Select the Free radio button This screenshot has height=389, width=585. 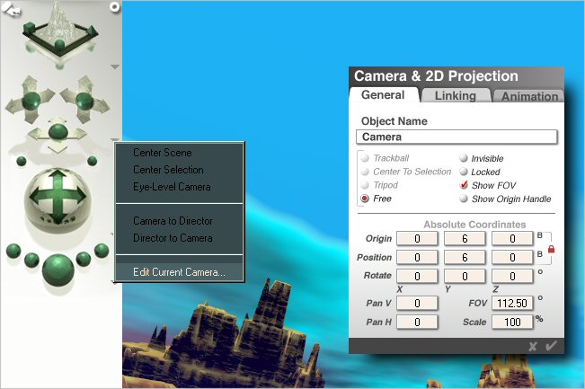tap(365, 199)
